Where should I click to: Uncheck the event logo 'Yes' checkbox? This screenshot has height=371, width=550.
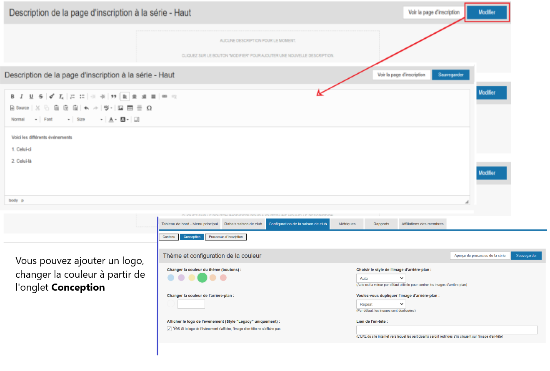tap(169, 329)
